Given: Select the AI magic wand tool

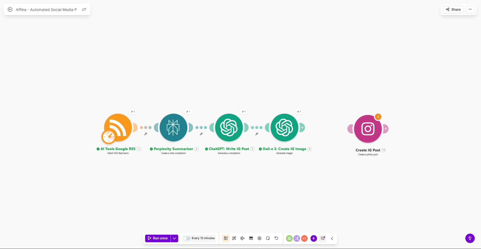Looking at the screenshot, I should (234, 238).
